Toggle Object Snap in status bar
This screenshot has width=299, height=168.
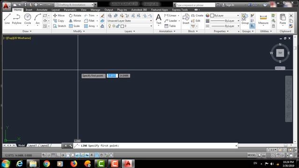[68, 155]
